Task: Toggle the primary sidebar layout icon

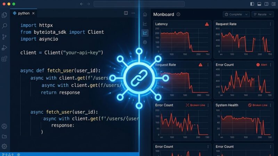Action: (x=252, y=4)
